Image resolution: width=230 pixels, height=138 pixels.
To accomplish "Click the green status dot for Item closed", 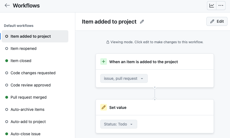I will click(7, 61).
